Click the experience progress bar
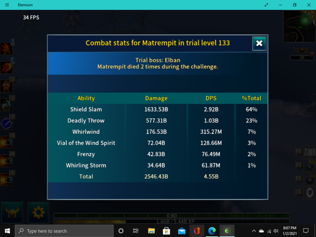The width and height of the screenshot is (316, 237). 171,222
